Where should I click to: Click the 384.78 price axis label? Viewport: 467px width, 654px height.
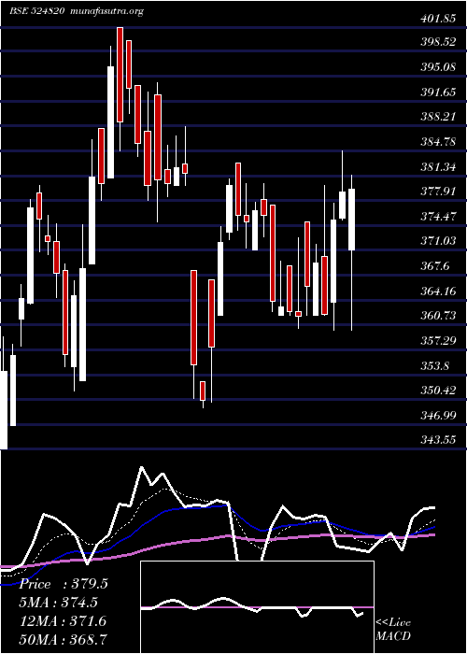click(437, 142)
